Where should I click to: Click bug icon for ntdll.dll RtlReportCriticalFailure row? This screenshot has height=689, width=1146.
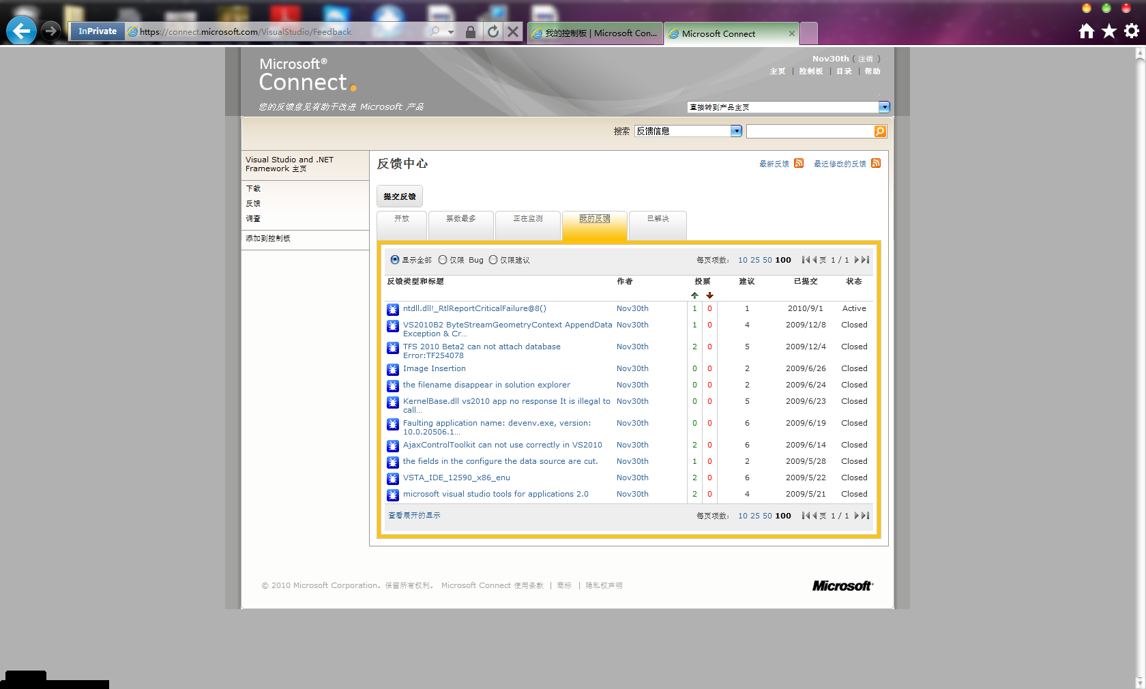tap(393, 310)
